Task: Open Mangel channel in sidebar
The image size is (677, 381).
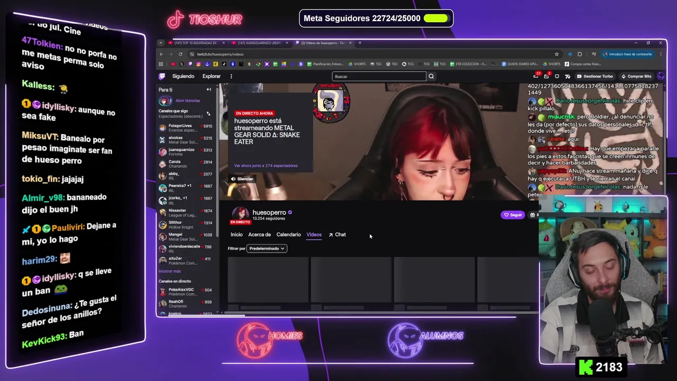Action: coord(186,237)
